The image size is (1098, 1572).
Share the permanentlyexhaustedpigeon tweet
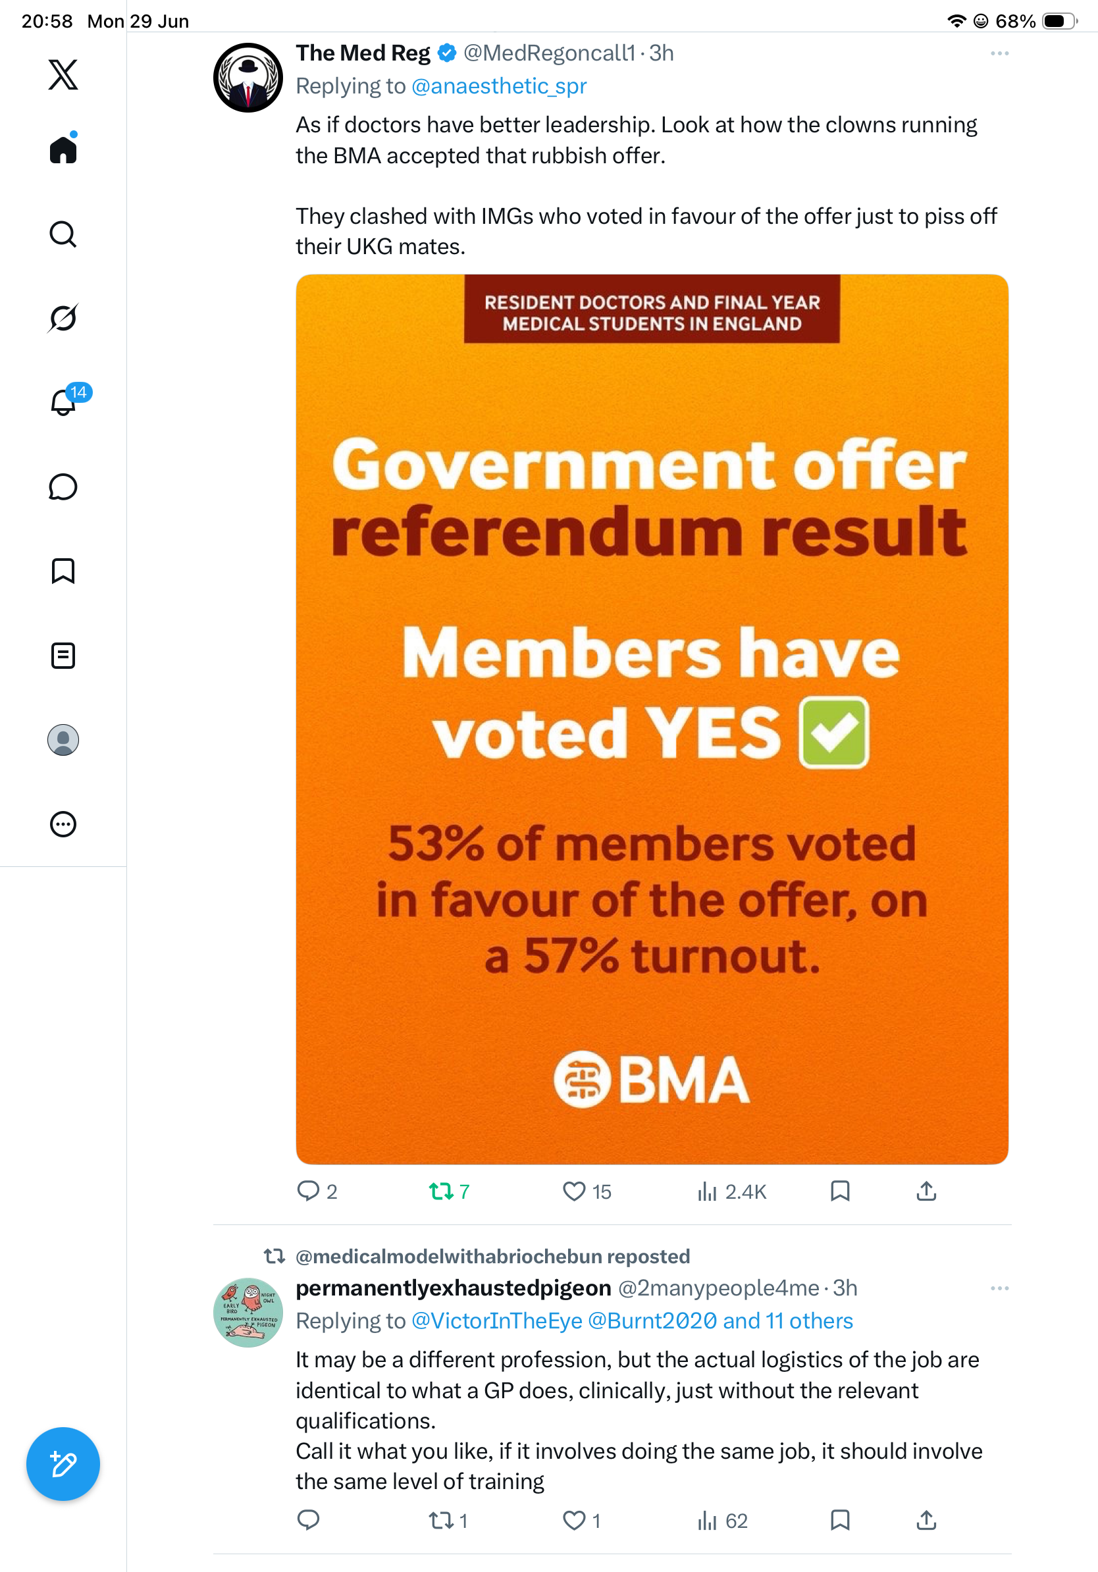click(926, 1521)
